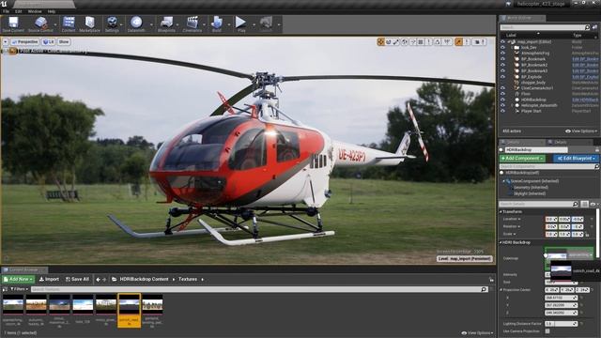Viewport: 601px width, 338px height.
Task: Toggle scale snapping icon in viewport toolbar
Action: (x=458, y=41)
